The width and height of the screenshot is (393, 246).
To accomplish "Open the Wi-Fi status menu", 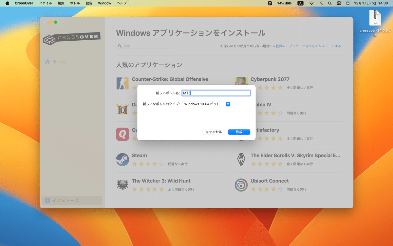I will tap(312, 3).
